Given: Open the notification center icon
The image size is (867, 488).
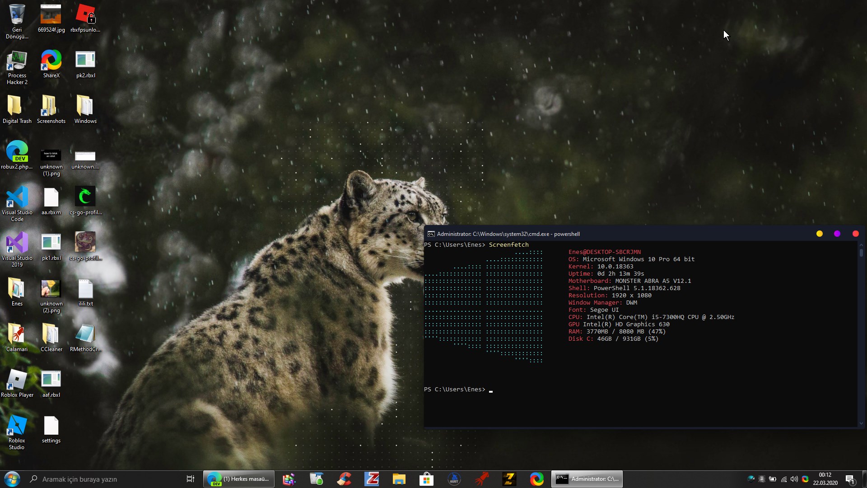Looking at the screenshot, I should point(850,479).
